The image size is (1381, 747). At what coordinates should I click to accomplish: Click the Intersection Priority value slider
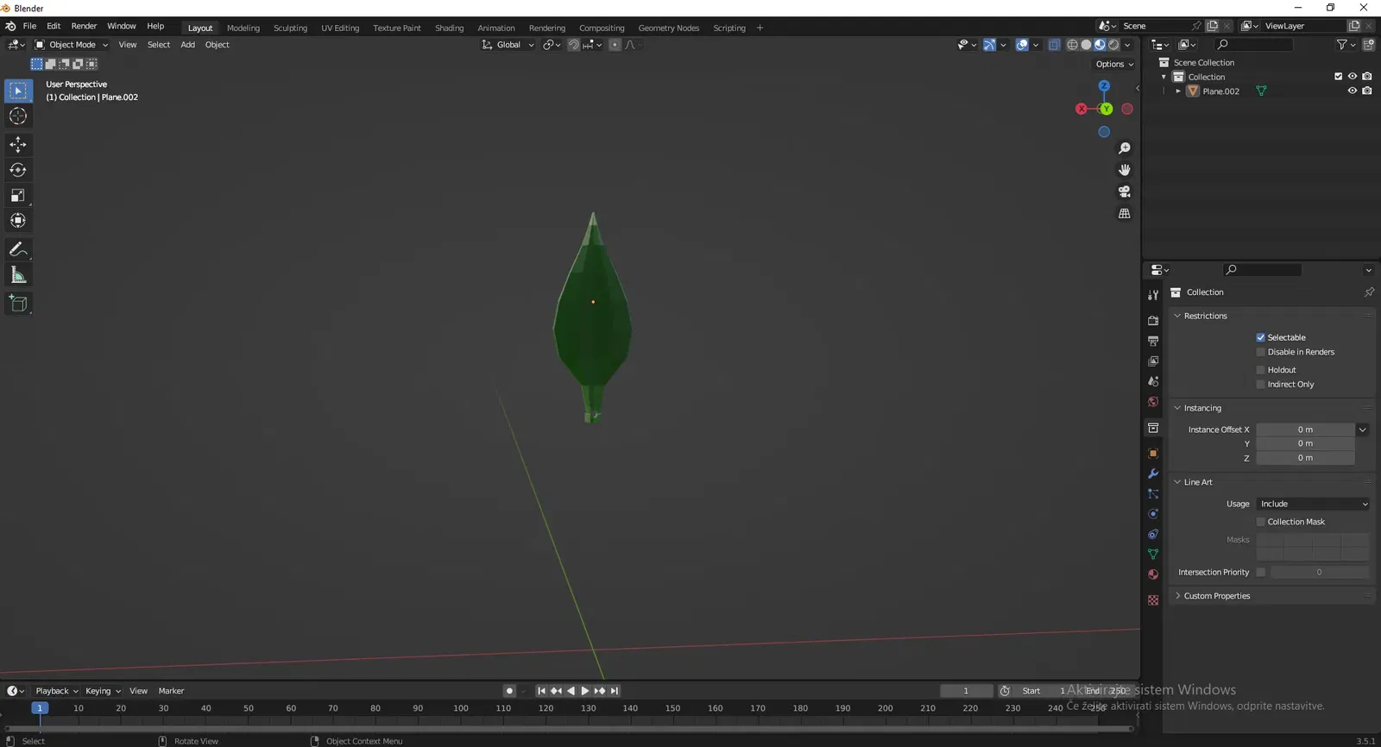(1319, 572)
